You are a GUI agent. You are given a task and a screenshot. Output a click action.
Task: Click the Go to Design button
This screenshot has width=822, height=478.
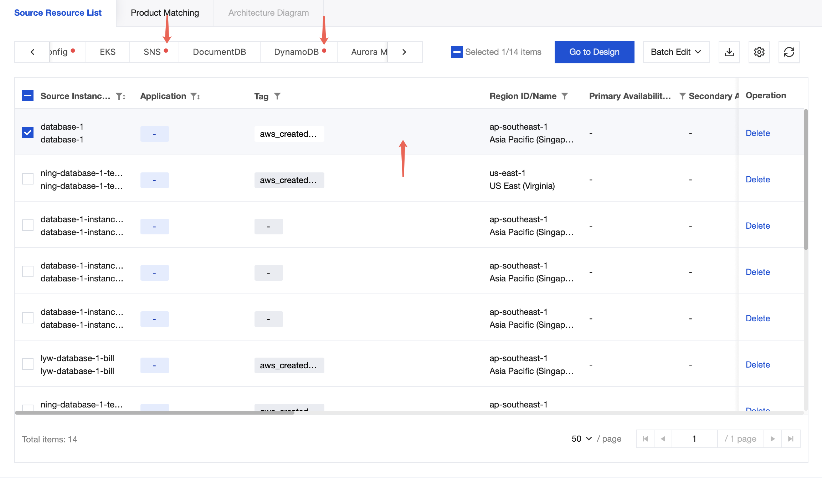point(594,52)
